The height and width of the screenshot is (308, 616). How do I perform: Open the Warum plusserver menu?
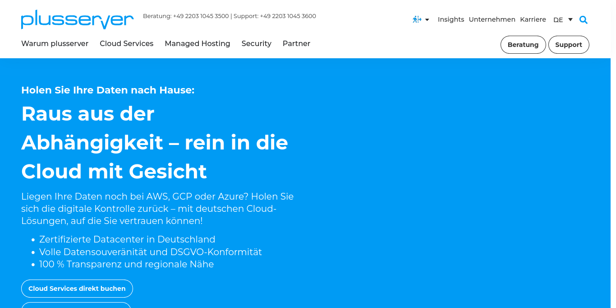[x=55, y=43]
